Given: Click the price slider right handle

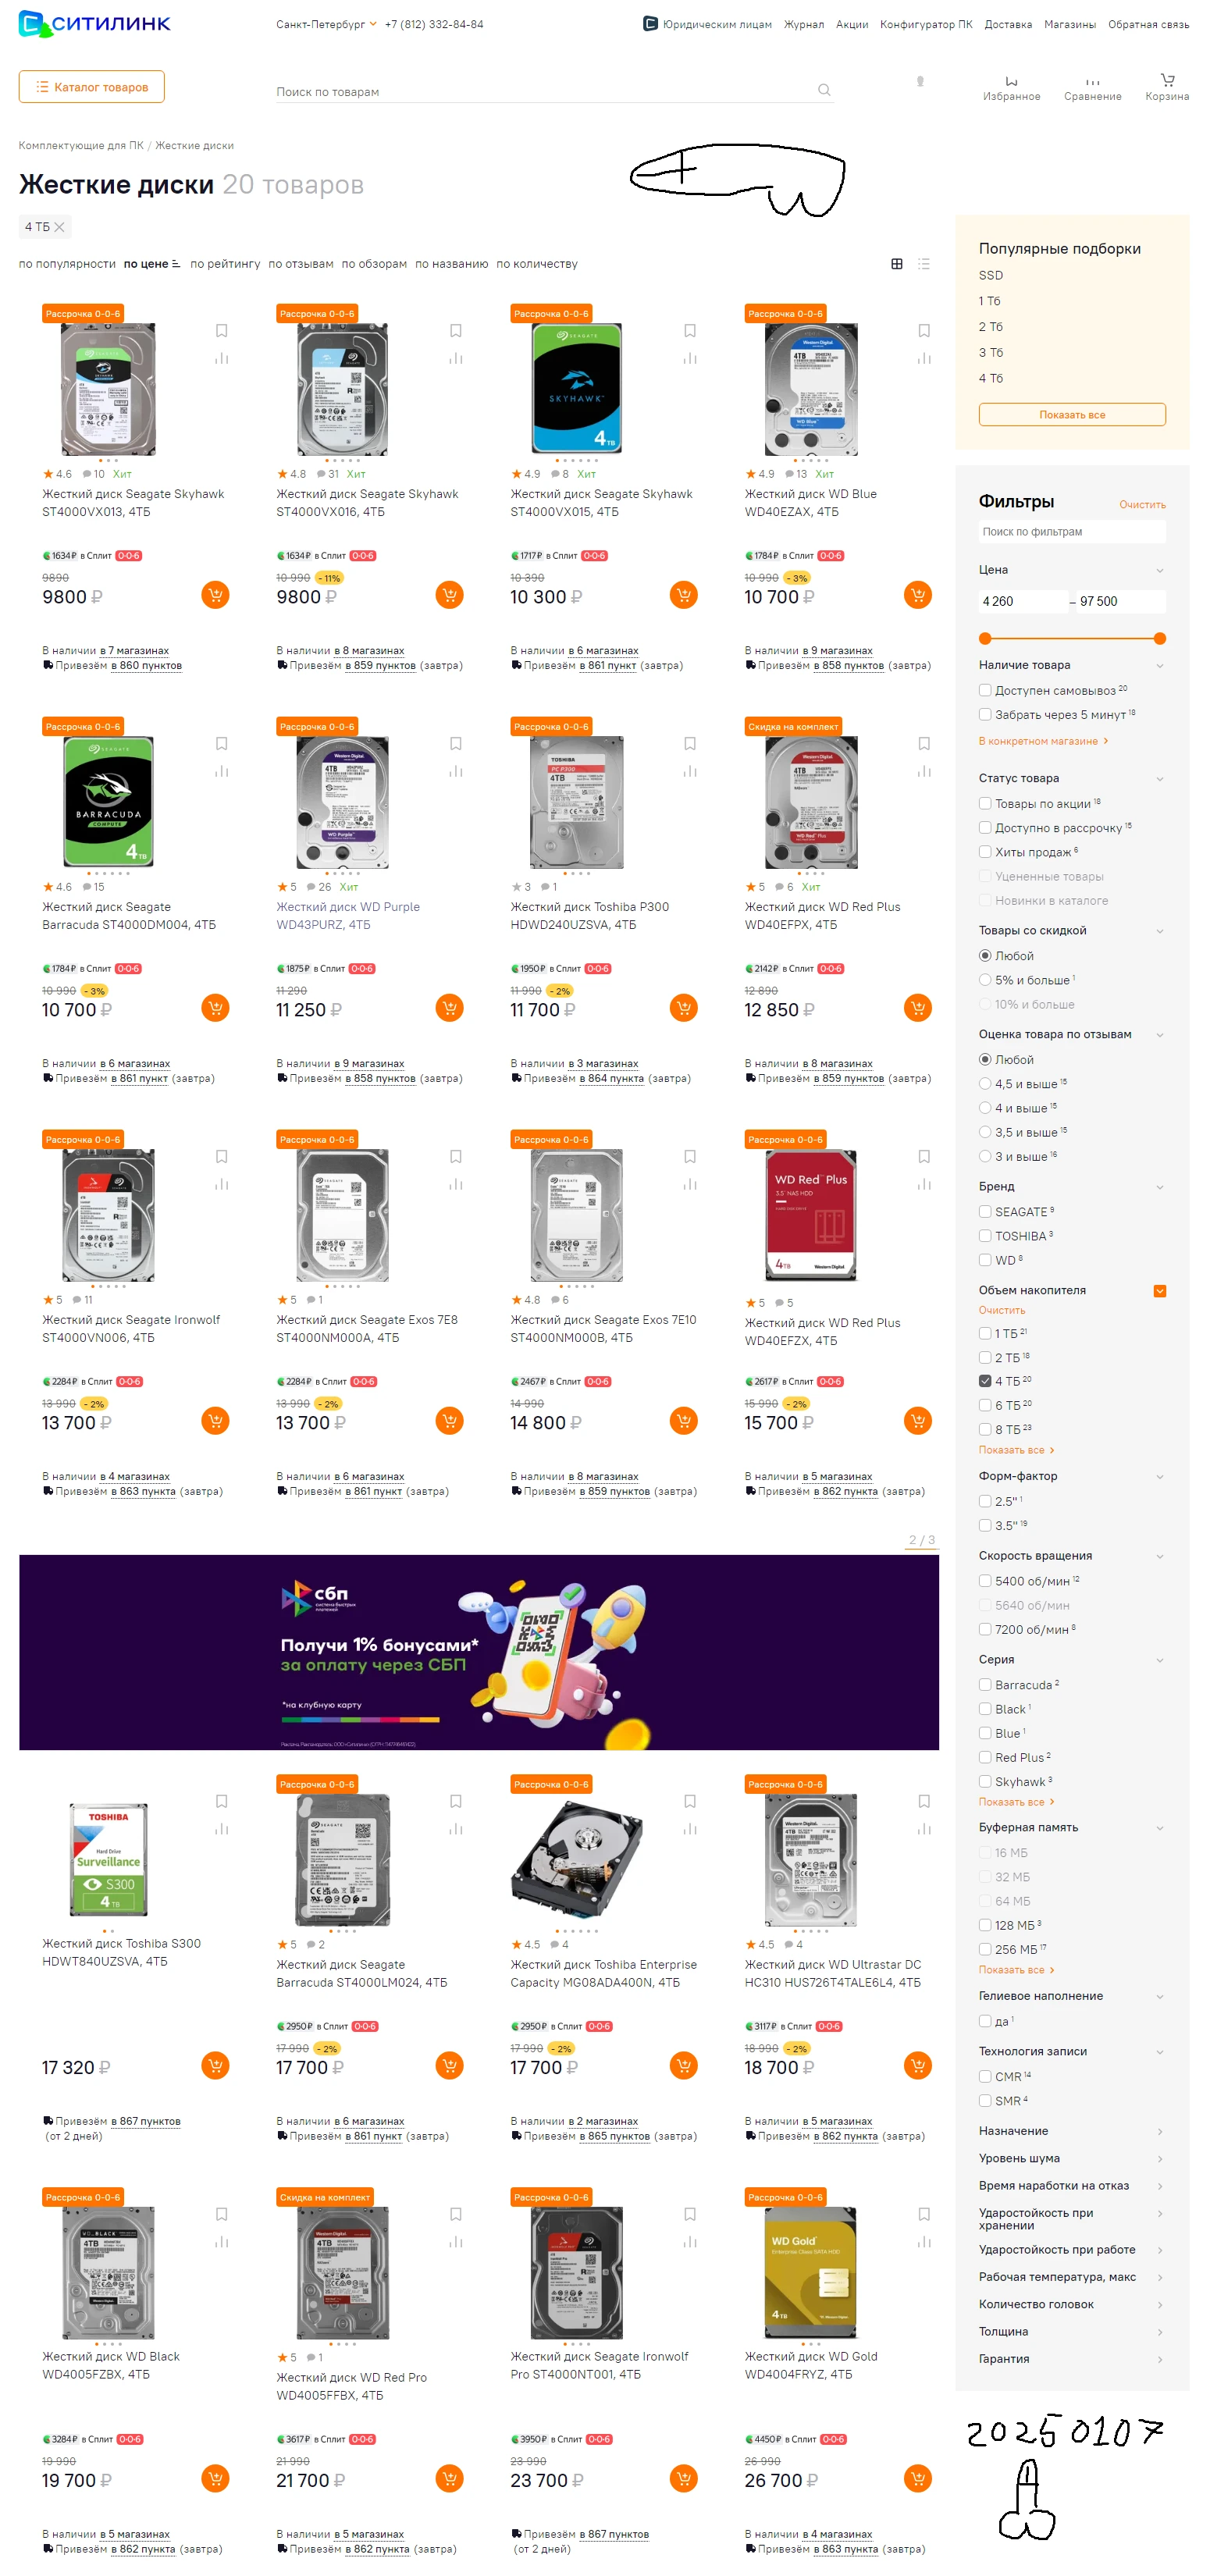Looking at the screenshot, I should point(1159,638).
